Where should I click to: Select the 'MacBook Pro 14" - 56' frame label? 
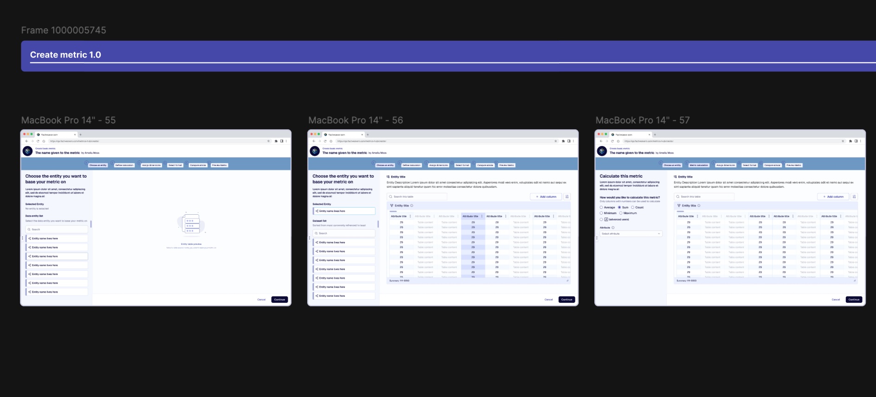(x=355, y=120)
